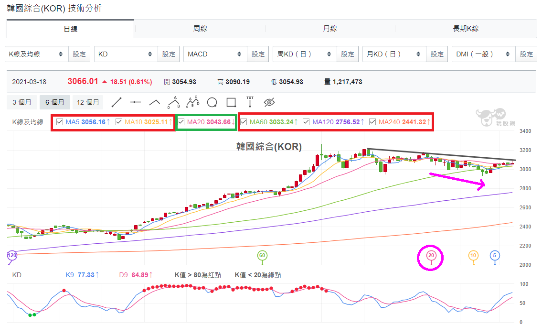
Task: Pick the rectangle shape drawing tool
Action: click(x=231, y=102)
